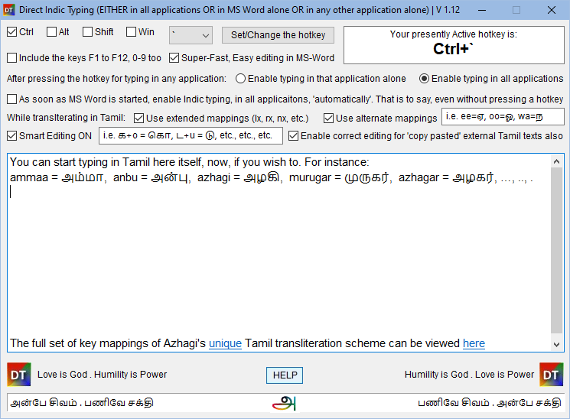Click 'While transliterating in Tamil:' label
The width and height of the screenshot is (570, 419).
pyautogui.click(x=66, y=118)
